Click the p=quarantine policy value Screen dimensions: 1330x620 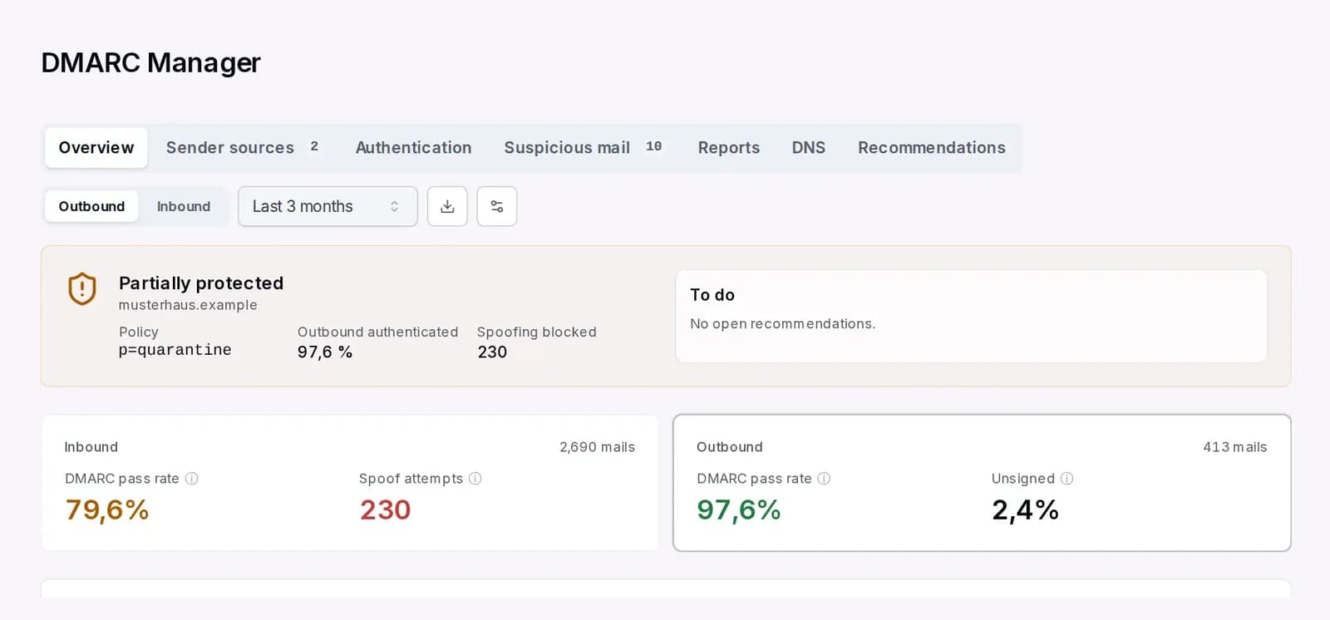tap(175, 350)
